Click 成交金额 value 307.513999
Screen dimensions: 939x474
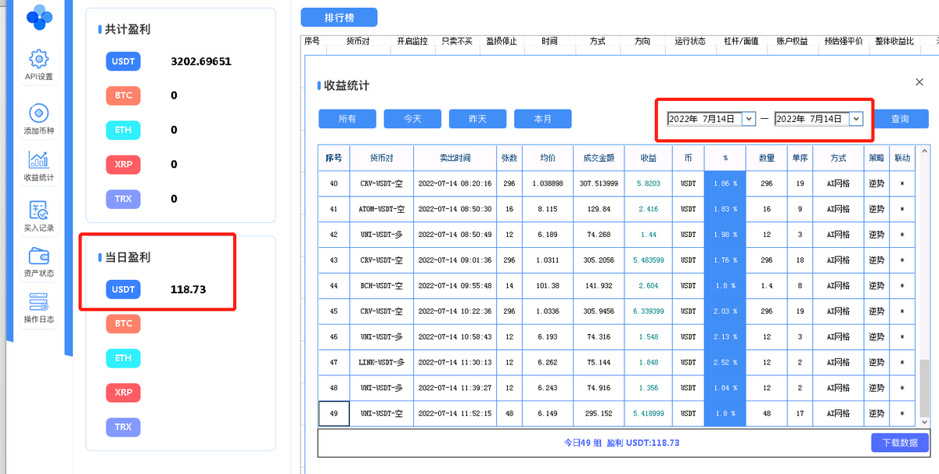click(x=599, y=184)
